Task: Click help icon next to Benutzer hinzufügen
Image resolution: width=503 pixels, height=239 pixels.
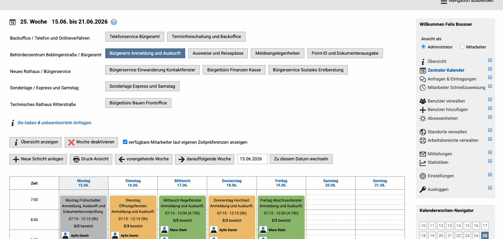Action: pyautogui.click(x=490, y=108)
